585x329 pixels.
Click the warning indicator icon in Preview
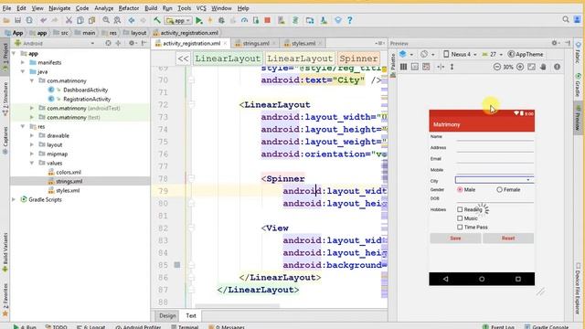coord(557,67)
